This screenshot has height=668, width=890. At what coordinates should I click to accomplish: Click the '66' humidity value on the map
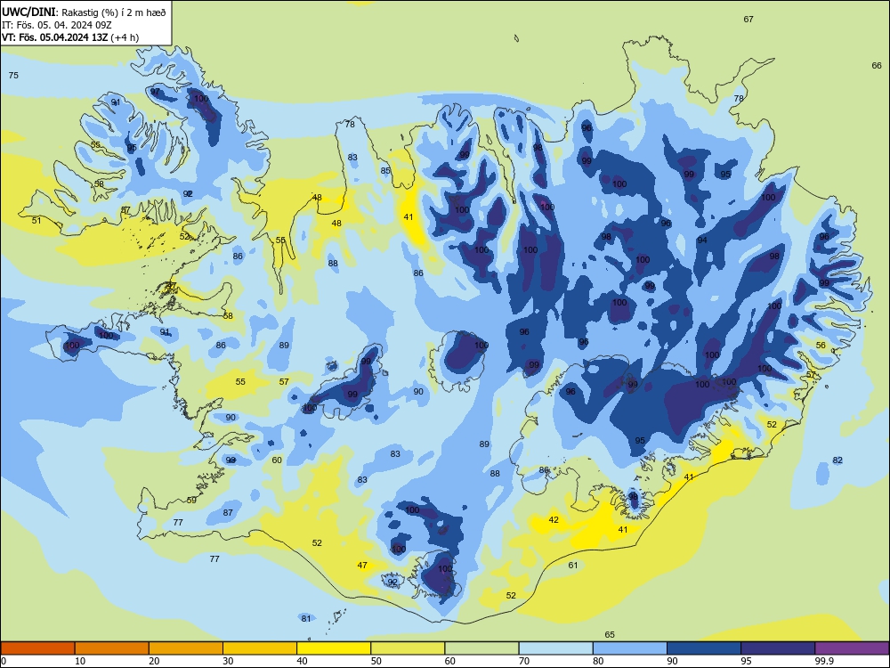tap(877, 65)
